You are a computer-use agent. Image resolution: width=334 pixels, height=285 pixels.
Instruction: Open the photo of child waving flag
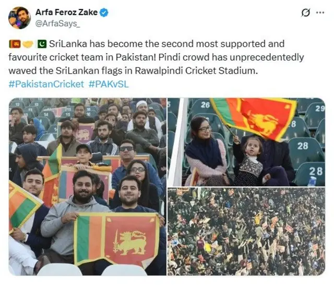tap(246, 142)
